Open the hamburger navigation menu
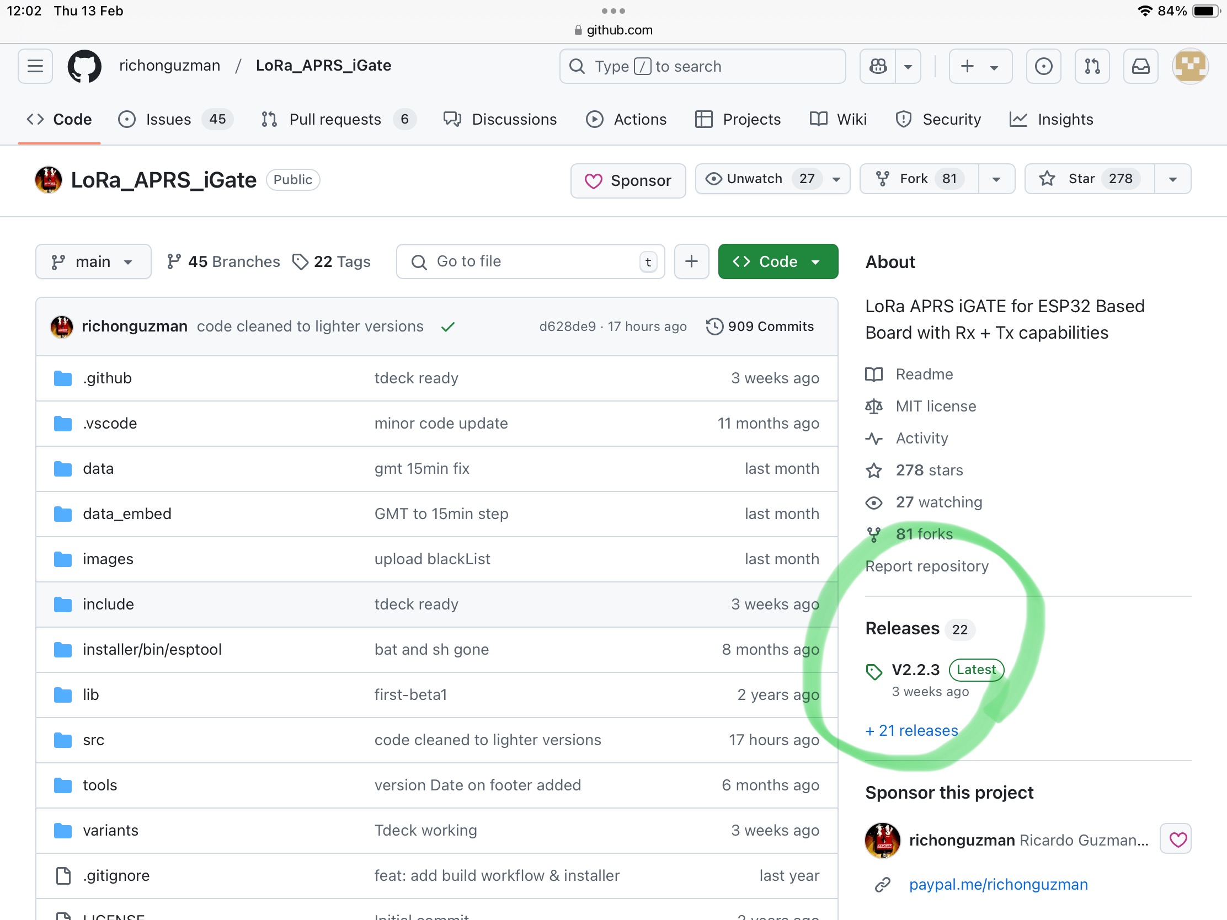 (x=35, y=66)
